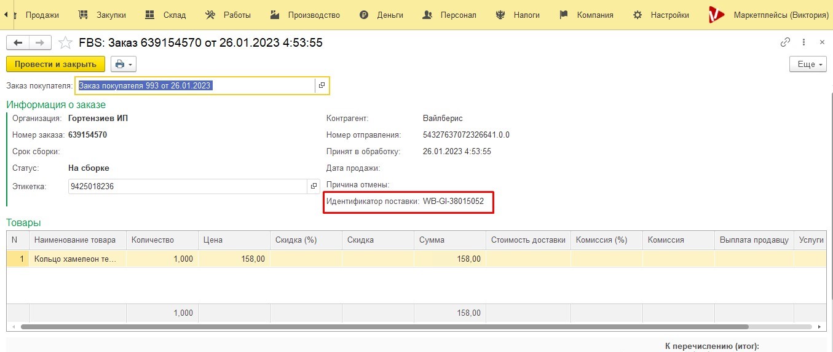Click shipment number 54327637072326641.0.0
833x352 pixels.
pos(466,135)
